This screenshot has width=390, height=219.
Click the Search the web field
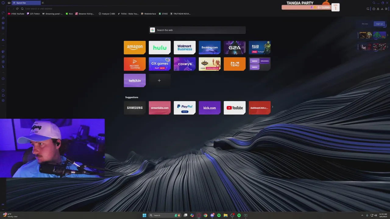(x=197, y=30)
